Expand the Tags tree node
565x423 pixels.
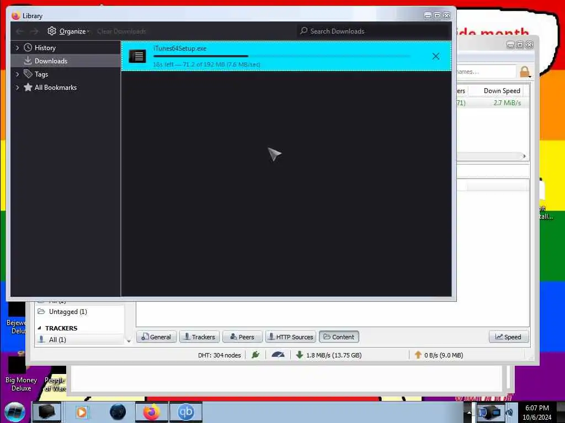[x=17, y=74]
